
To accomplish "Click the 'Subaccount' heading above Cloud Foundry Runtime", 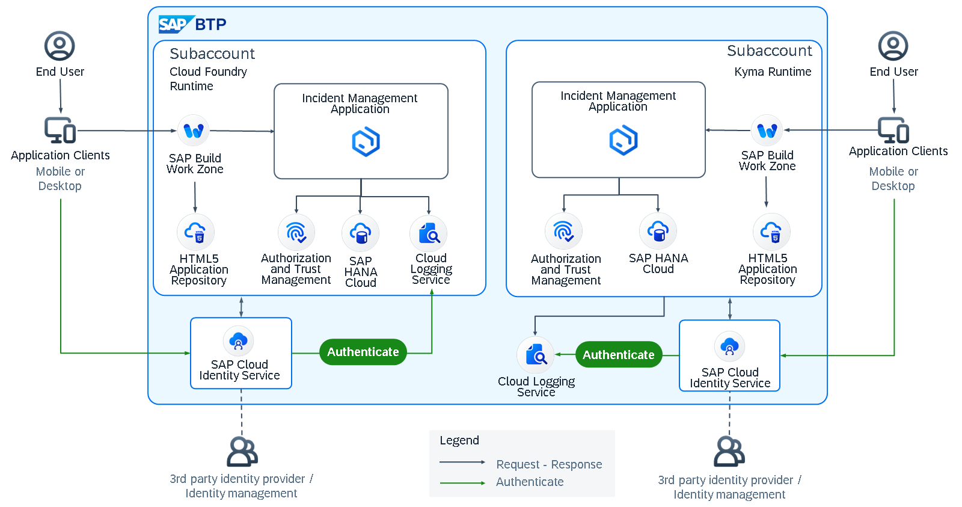I will (212, 54).
